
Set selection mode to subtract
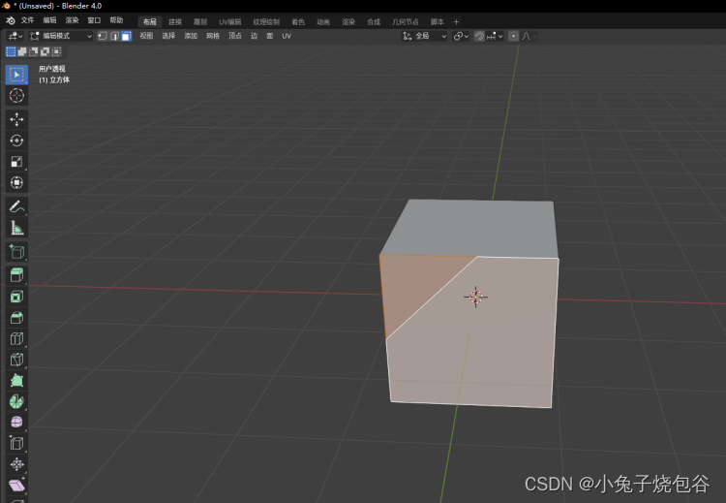pyautogui.click(x=33, y=51)
